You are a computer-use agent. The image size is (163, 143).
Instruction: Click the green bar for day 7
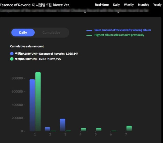[129, 128]
